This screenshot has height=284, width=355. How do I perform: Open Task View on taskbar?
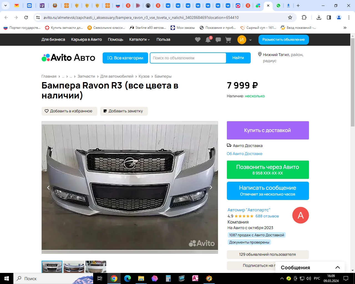pos(100,278)
